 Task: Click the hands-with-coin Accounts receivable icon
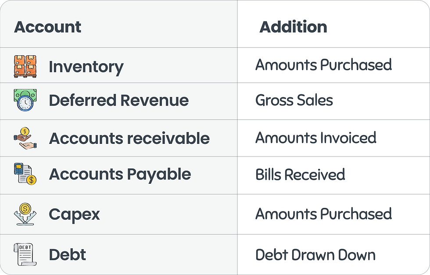point(25,138)
